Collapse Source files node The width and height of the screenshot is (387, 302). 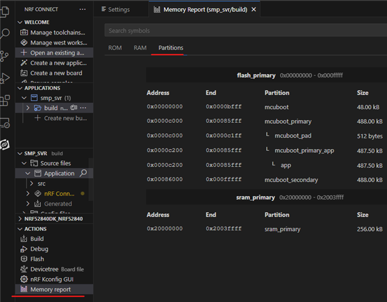[x=24, y=163]
